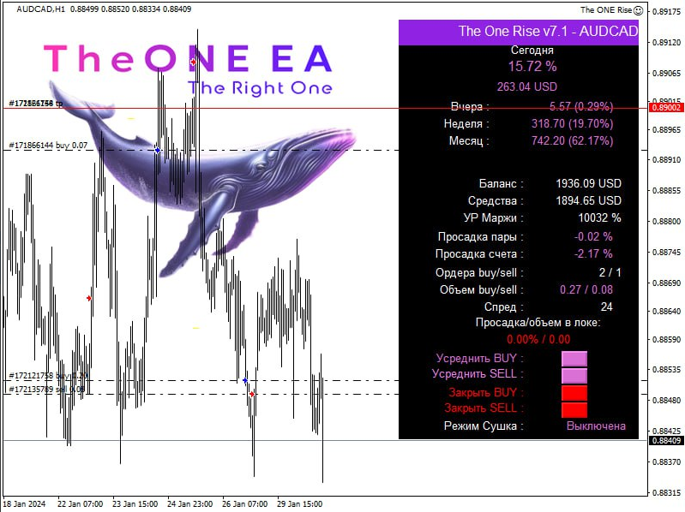The height and width of the screenshot is (512, 685).
Task: Select the order line #171866144 buy 0.07
Action: pos(48,146)
